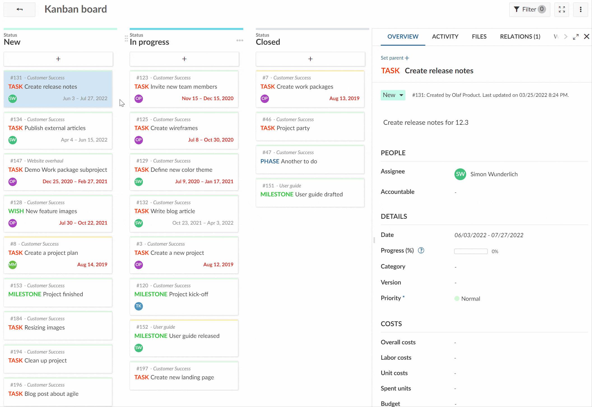592x407 pixels.
Task: Open the FILES tab
Action: point(479,36)
